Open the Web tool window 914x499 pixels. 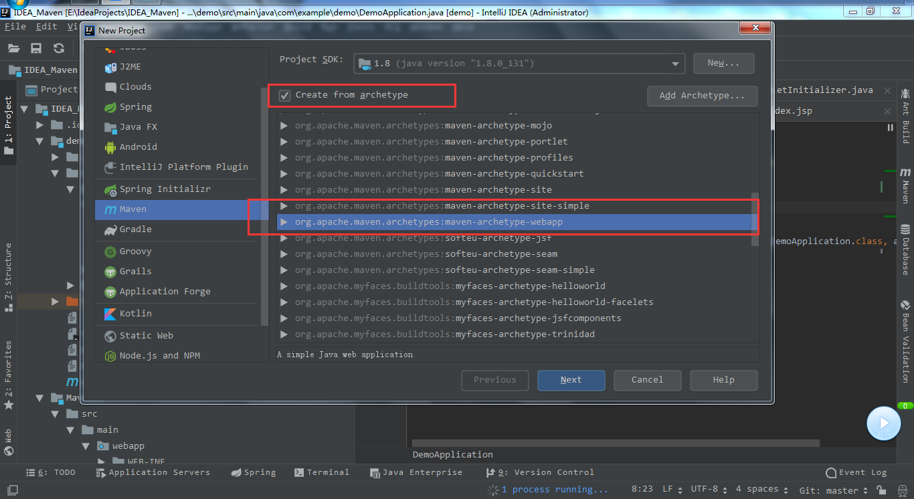[9, 442]
